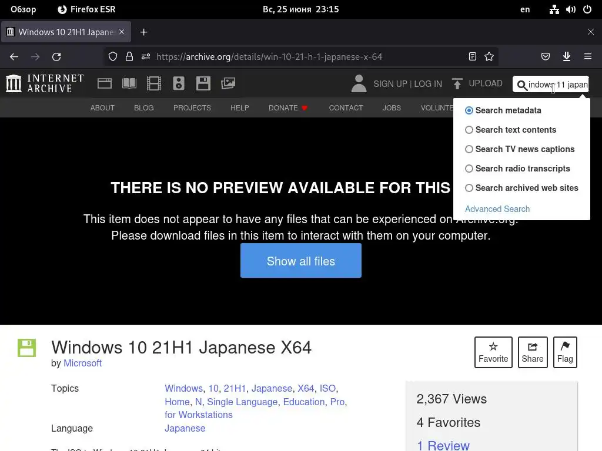This screenshot has width=602, height=451.
Task: Open the Video film icon
Action: click(154, 83)
